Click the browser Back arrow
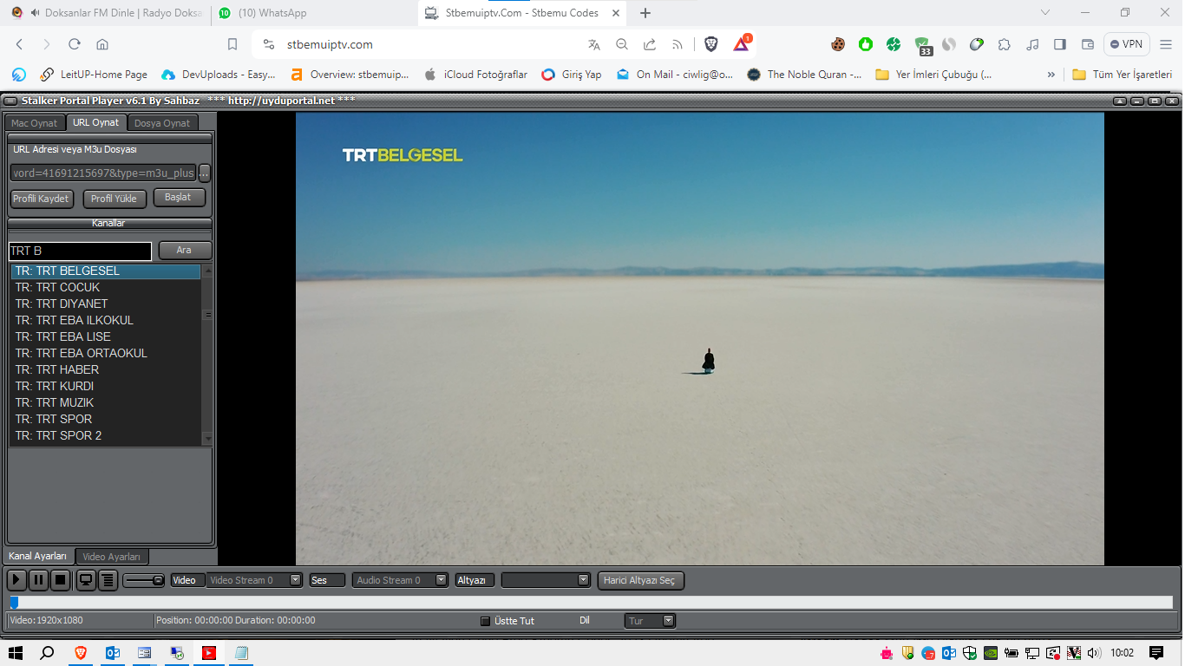This screenshot has width=1185, height=666. [19, 44]
